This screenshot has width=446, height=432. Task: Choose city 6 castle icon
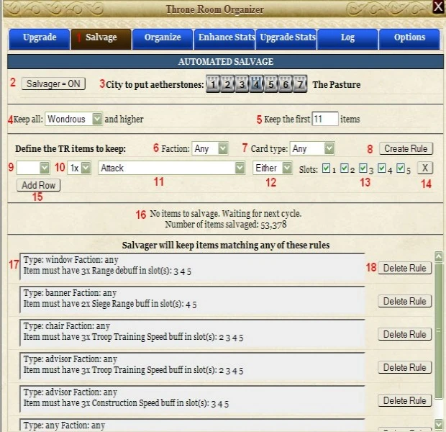[286, 84]
